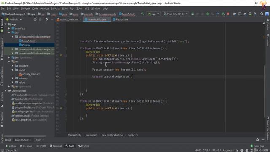
Task: Open the Run tool window button
Action: point(11,146)
